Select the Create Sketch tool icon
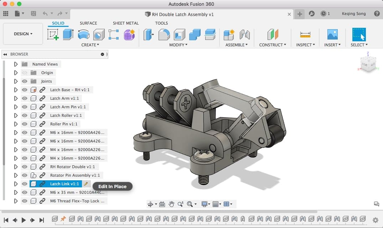Screen dimensions: 383x228 point(53,35)
